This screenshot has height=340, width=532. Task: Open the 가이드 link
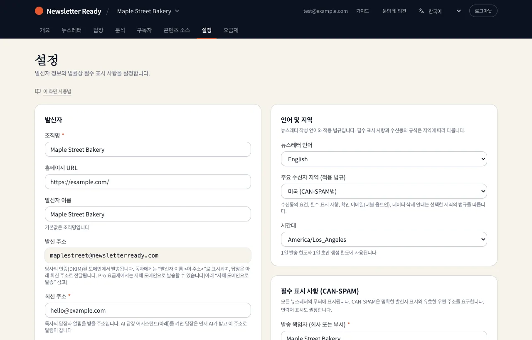(x=362, y=11)
